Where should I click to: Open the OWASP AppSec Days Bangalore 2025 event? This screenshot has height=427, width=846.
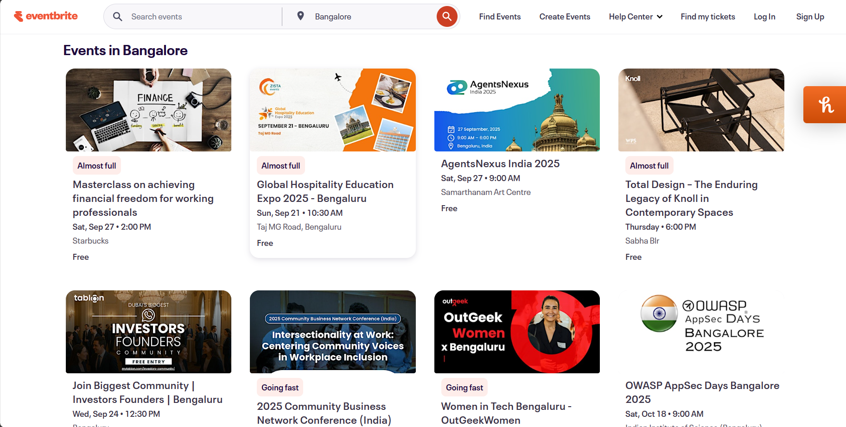702,392
